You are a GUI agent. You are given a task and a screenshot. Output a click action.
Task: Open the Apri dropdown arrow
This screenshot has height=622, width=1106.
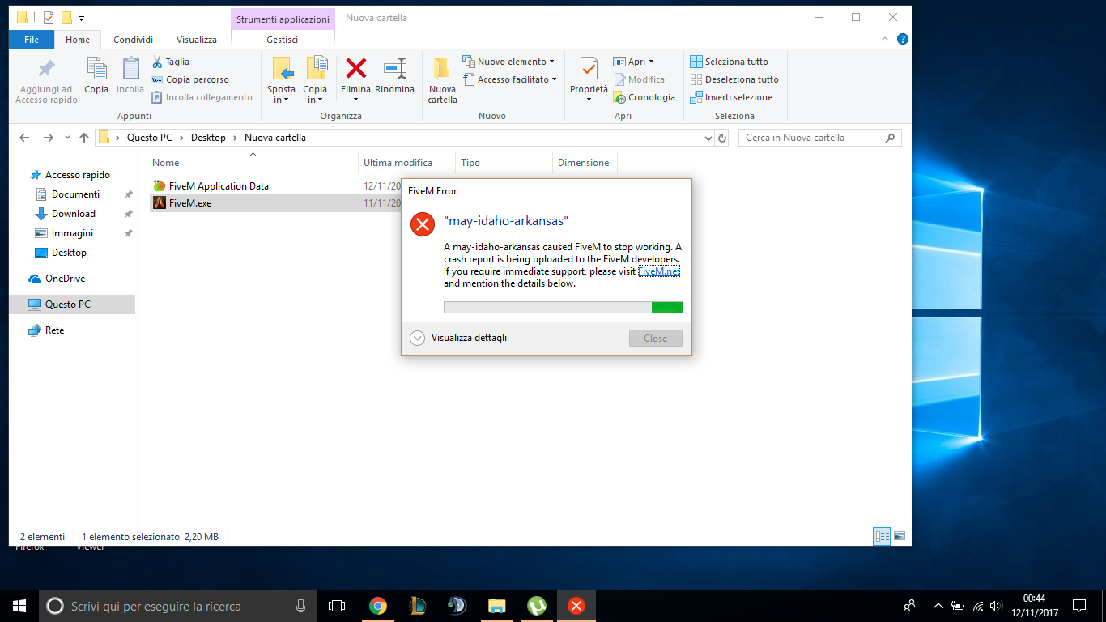pyautogui.click(x=651, y=62)
